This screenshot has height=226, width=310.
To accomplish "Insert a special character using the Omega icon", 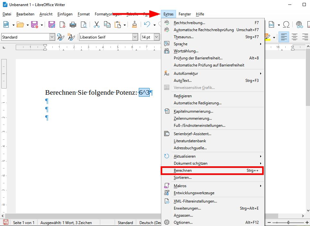I will [286, 24].
